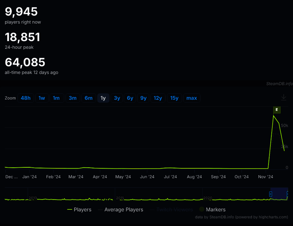The image size is (293, 226).
Task: Change zoom range to 3y
Action: (117, 98)
